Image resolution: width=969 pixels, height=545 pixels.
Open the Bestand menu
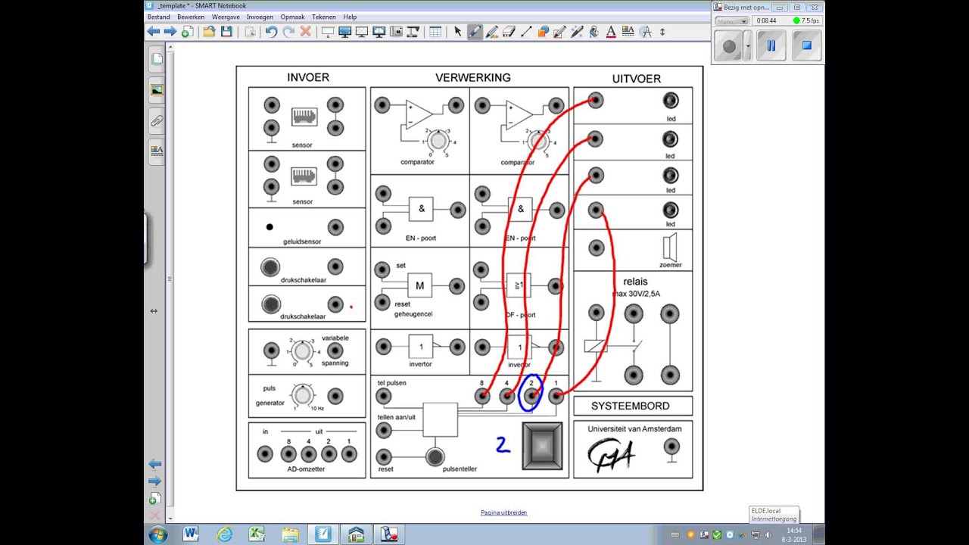[159, 17]
